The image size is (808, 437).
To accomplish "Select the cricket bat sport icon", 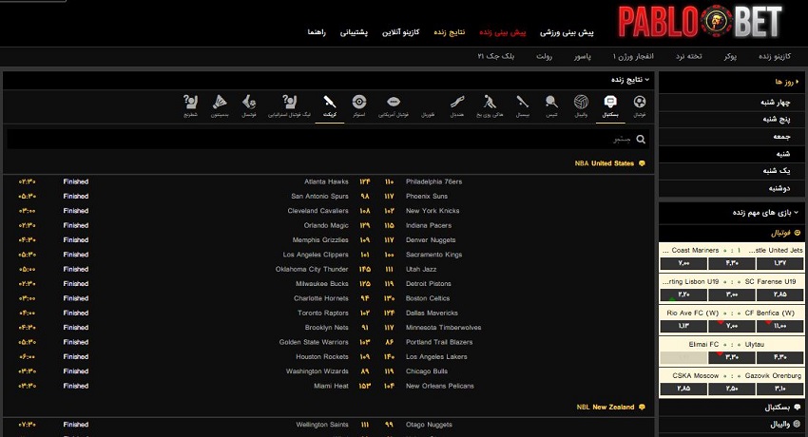I will tap(330, 102).
